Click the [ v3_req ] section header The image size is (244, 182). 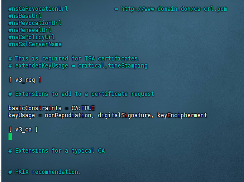pos(25,80)
